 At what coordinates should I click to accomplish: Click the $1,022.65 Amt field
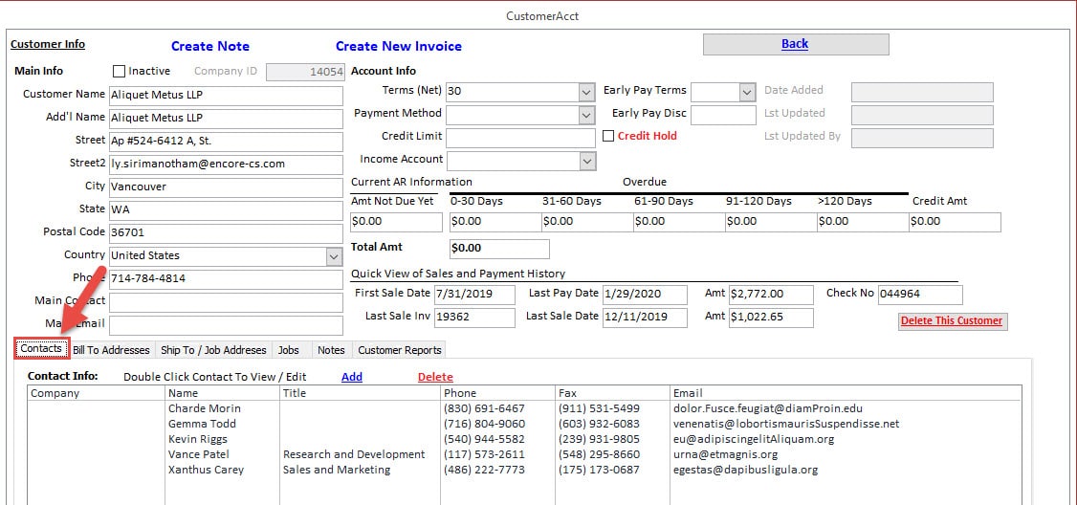click(771, 318)
